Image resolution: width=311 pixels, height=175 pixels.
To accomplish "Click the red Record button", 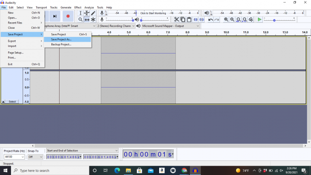I will tap(68, 16).
